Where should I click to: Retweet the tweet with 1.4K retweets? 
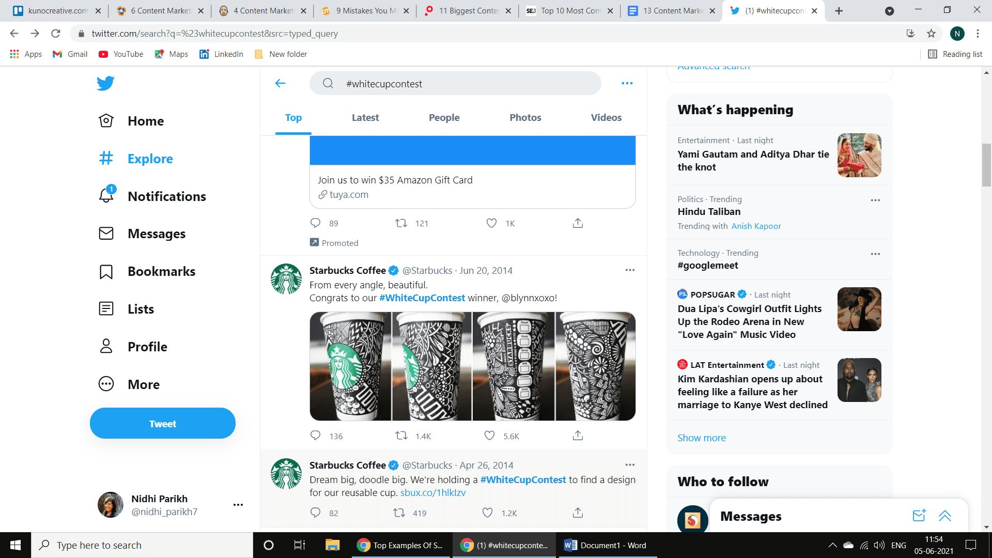click(x=401, y=436)
